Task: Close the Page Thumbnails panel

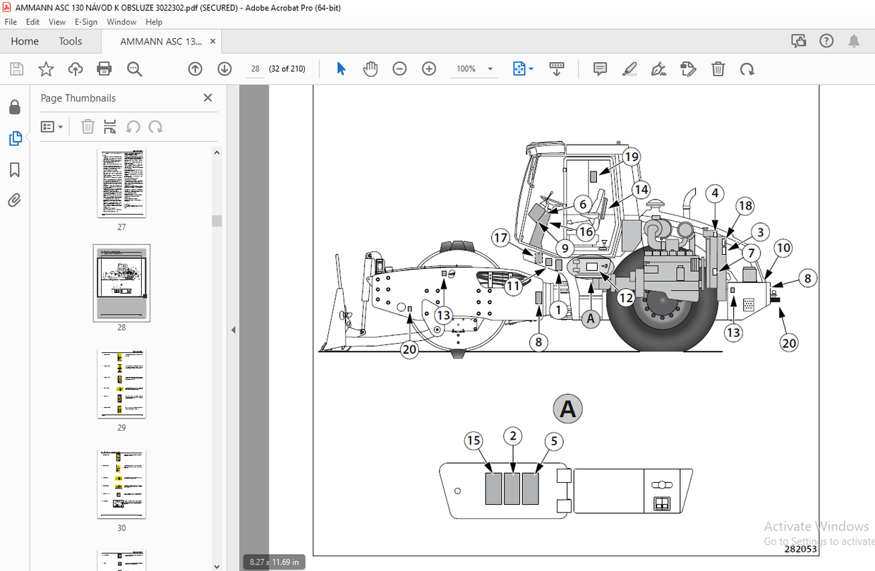Action: [207, 97]
